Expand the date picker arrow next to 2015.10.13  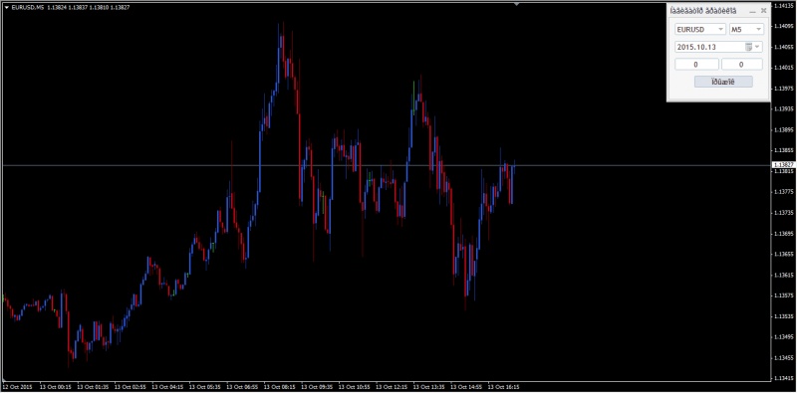coord(757,47)
